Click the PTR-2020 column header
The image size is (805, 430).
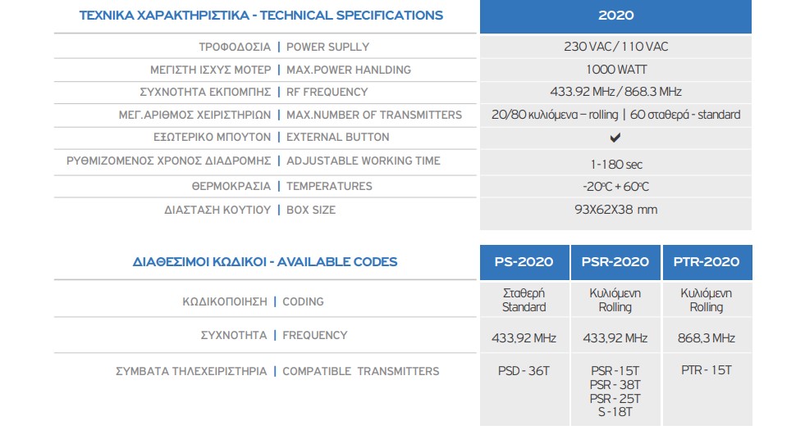[707, 262]
